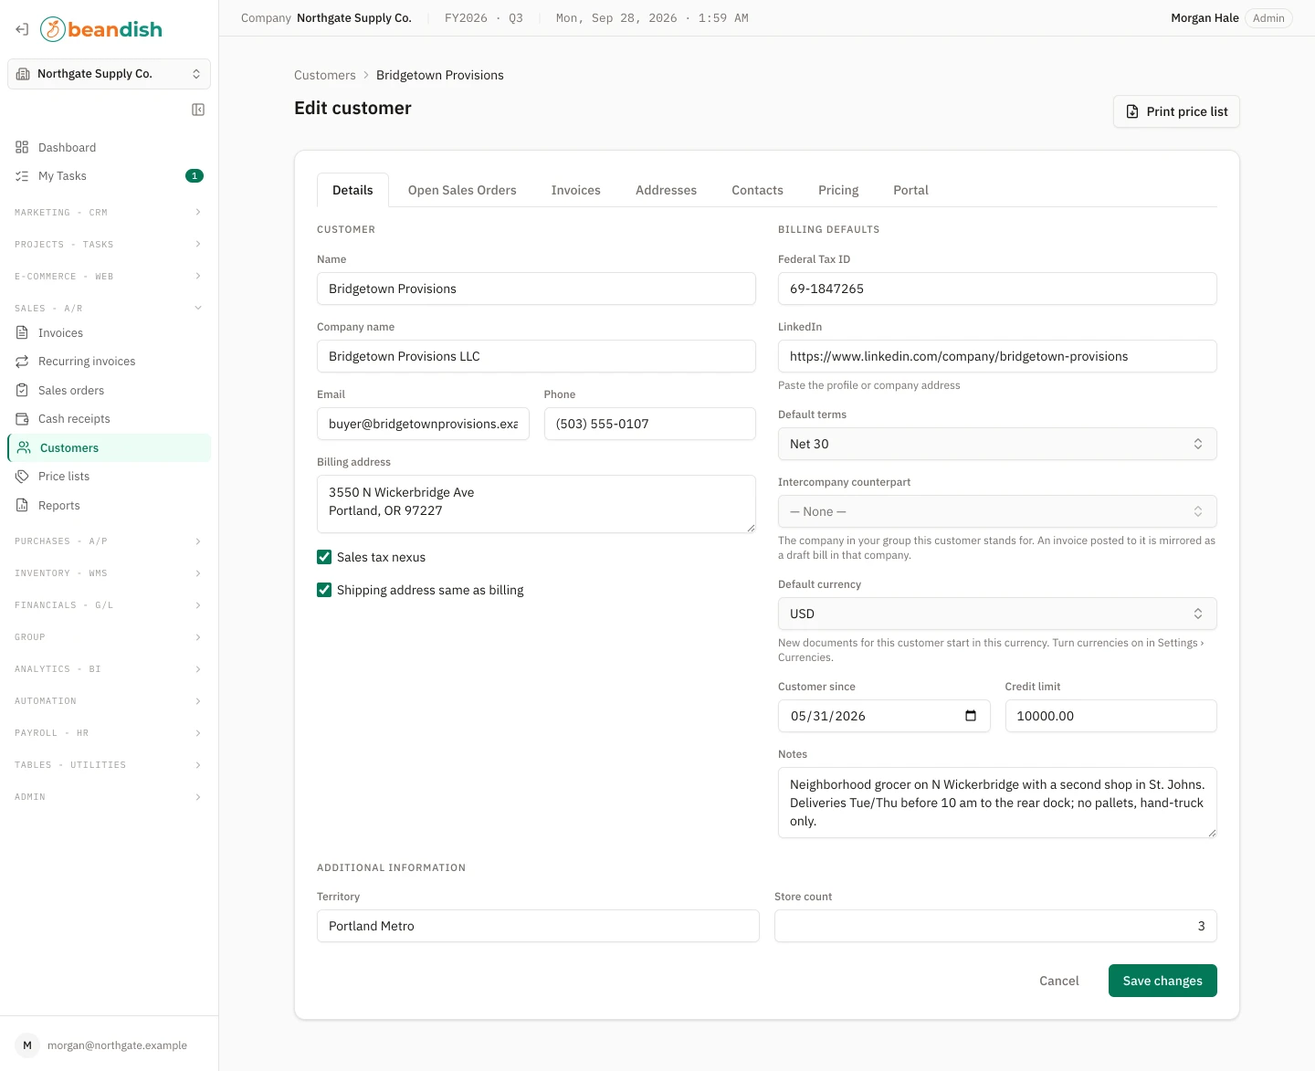The width and height of the screenshot is (1315, 1071).
Task: Click the Customers people icon
Action: [24, 448]
